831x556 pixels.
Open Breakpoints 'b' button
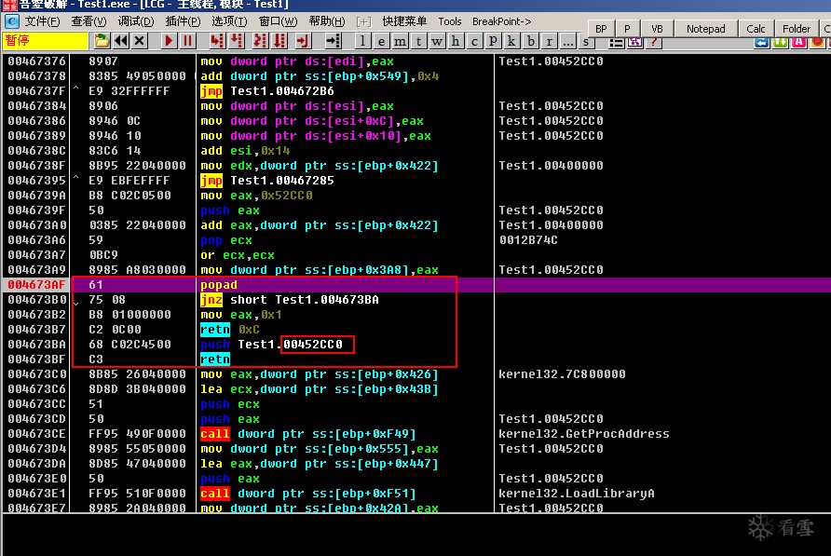[530, 41]
